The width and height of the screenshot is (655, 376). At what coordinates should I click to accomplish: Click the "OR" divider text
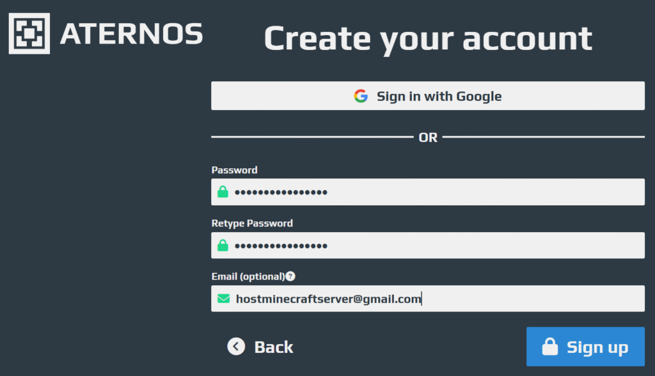428,137
